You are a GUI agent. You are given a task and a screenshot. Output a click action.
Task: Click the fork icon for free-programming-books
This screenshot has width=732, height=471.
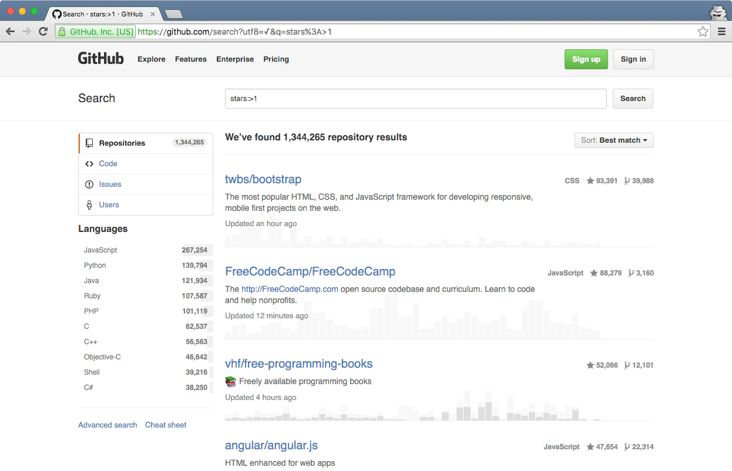[x=627, y=365]
